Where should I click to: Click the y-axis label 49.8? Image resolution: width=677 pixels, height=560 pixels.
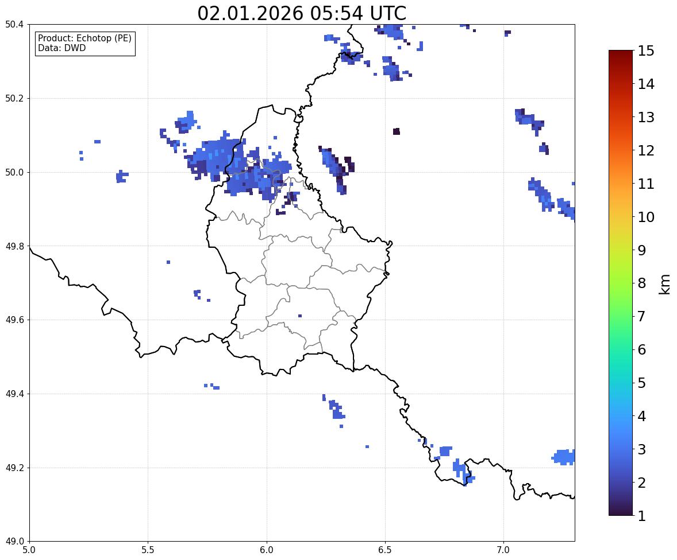[14, 246]
